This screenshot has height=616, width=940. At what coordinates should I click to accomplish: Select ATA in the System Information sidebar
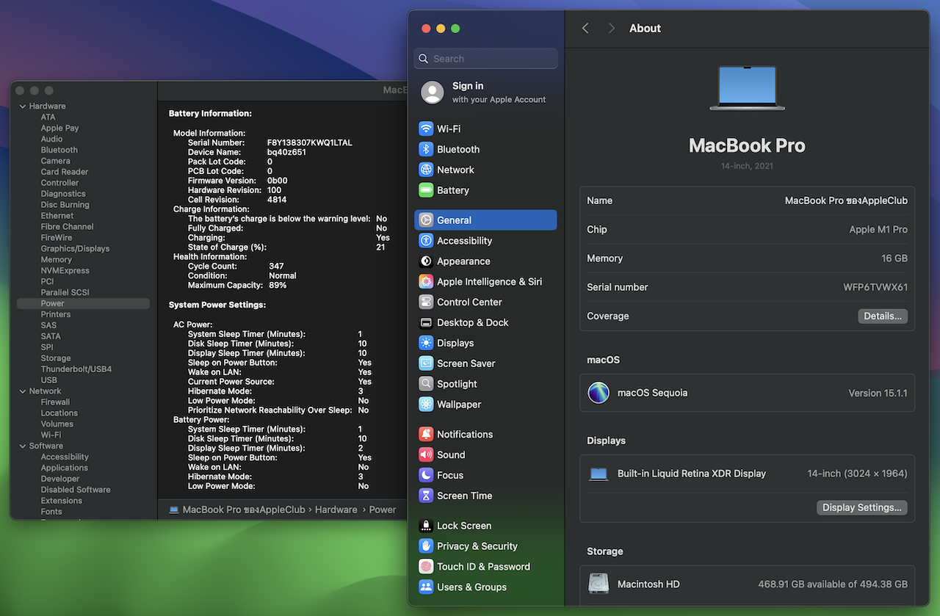coord(48,117)
